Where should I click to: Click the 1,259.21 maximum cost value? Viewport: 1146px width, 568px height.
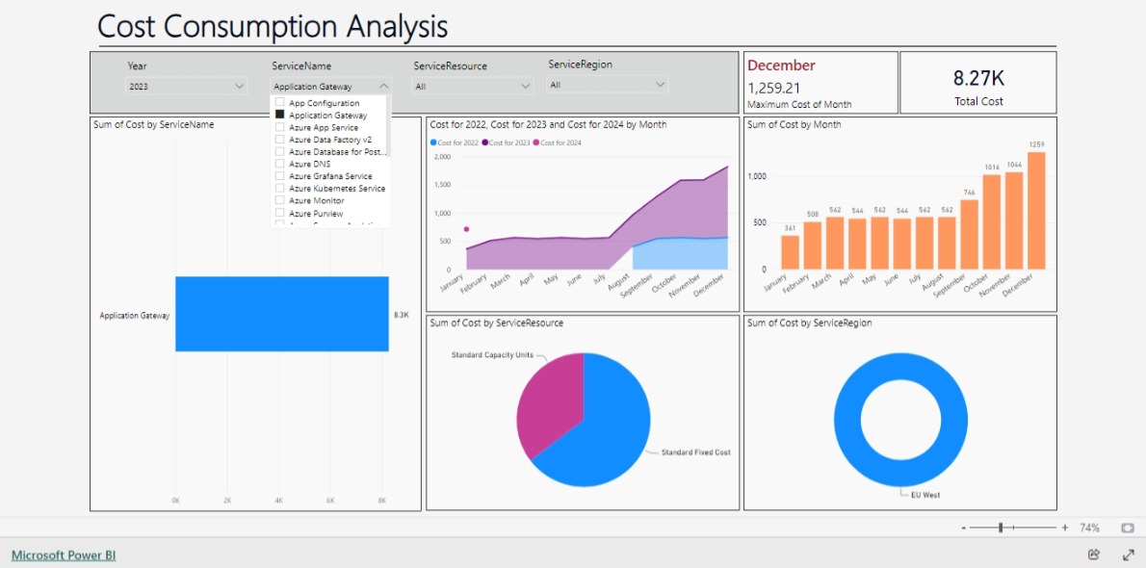pyautogui.click(x=774, y=88)
